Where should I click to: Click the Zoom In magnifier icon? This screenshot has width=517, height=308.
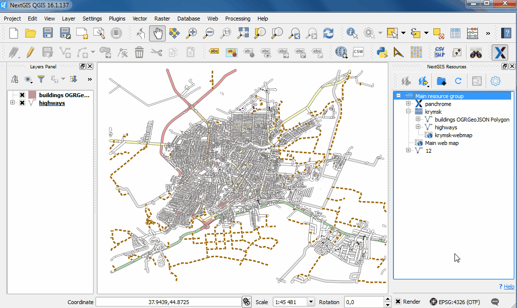(191, 33)
